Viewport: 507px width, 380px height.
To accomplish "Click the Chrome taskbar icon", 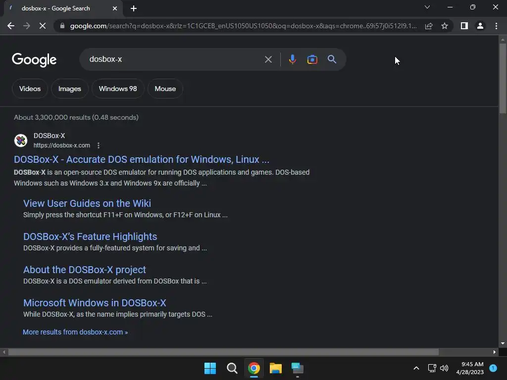I will (254, 368).
